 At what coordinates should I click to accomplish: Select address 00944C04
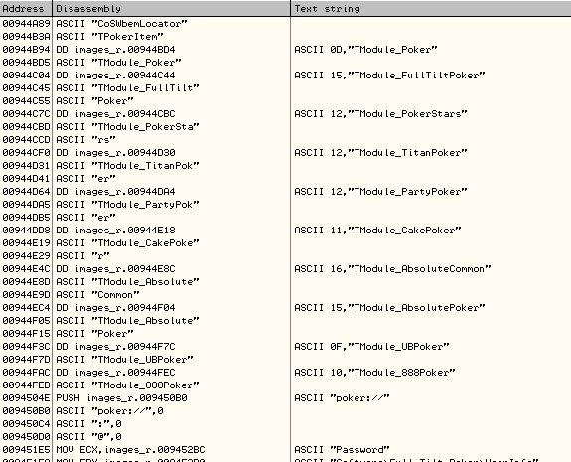tap(26, 76)
